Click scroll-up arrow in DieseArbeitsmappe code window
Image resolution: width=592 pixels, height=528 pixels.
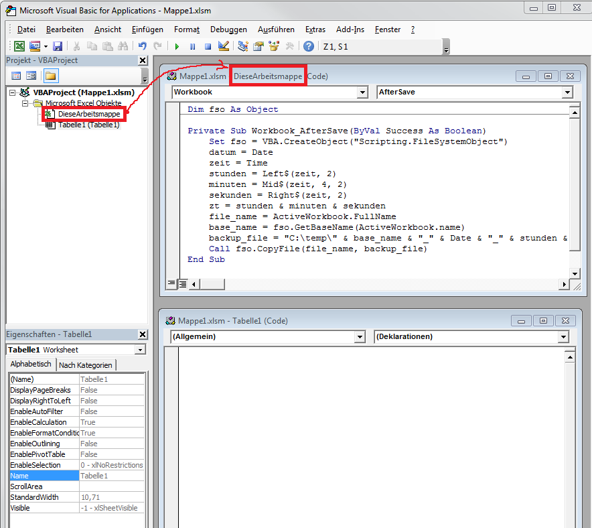tap(575, 113)
